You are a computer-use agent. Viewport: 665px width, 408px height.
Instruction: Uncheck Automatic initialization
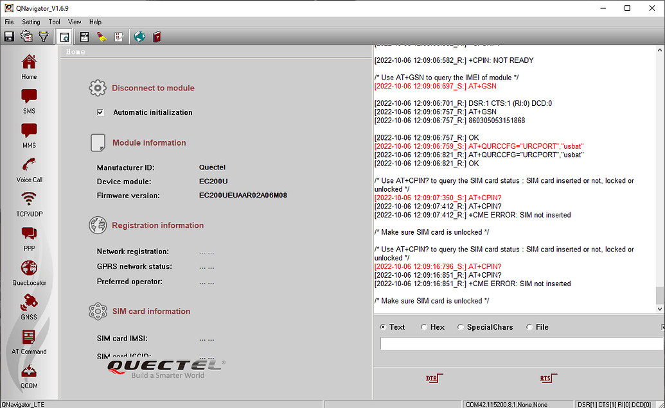(100, 112)
